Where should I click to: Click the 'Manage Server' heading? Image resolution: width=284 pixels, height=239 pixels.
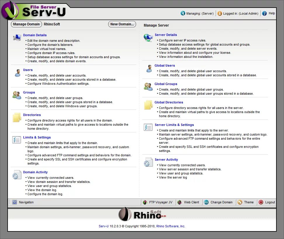(156, 25)
